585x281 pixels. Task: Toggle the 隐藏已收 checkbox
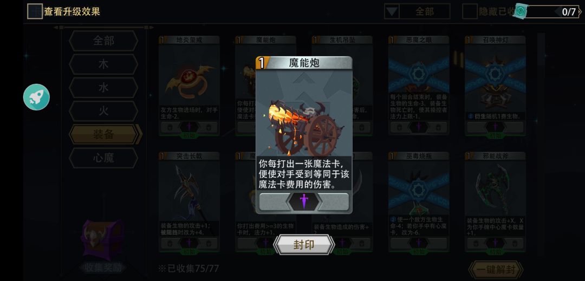[470, 11]
